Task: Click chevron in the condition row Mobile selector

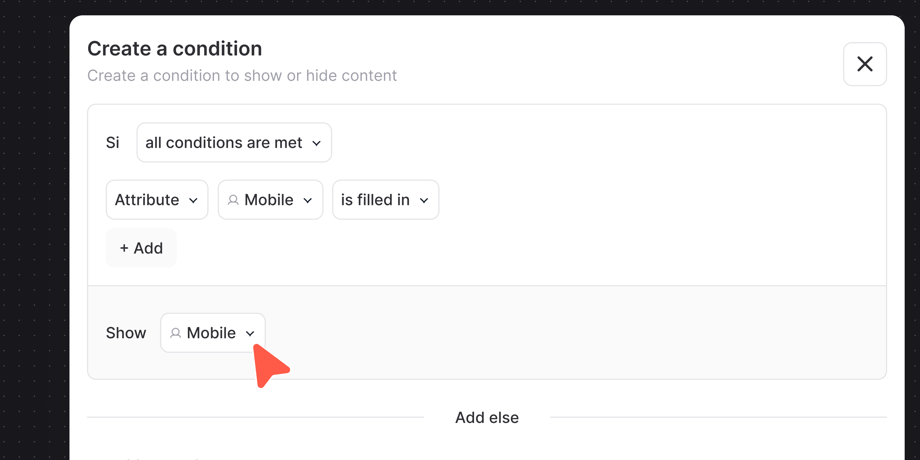Action: (308, 200)
